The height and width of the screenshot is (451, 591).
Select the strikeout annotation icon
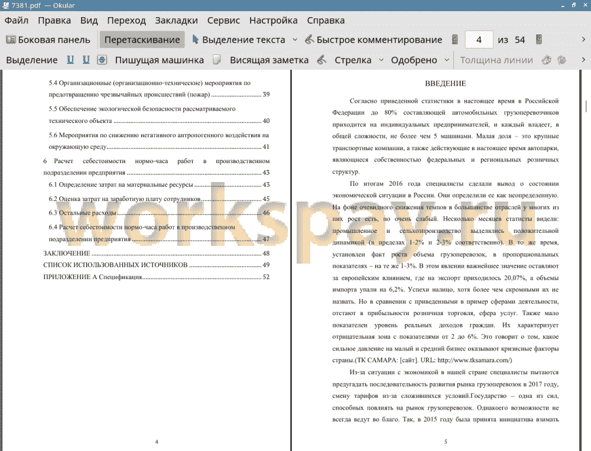tap(102, 60)
